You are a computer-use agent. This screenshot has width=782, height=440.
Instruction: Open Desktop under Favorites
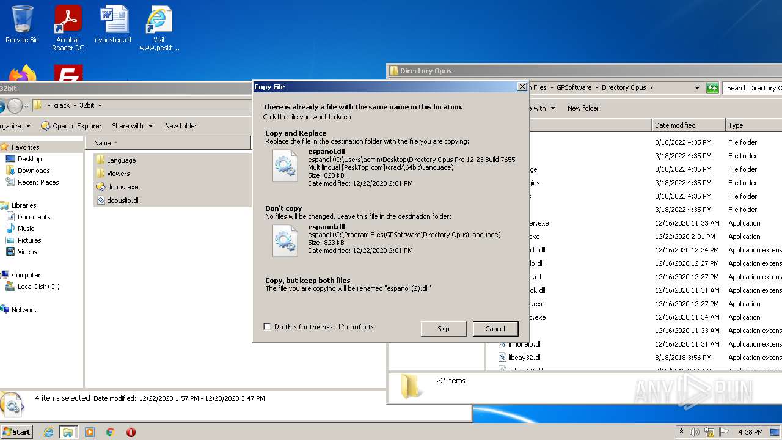[29, 159]
